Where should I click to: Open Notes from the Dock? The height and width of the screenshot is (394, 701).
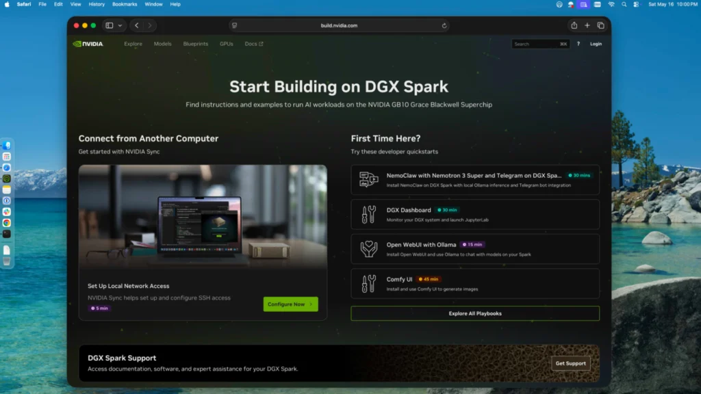(7, 190)
